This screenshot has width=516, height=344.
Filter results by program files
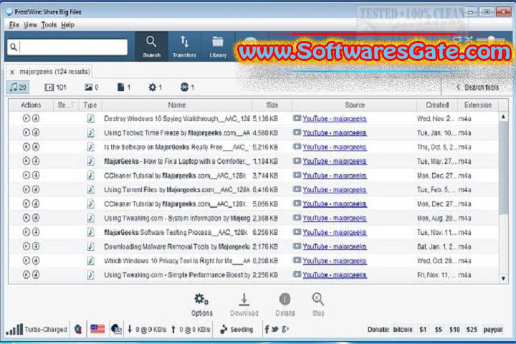[x=155, y=87]
